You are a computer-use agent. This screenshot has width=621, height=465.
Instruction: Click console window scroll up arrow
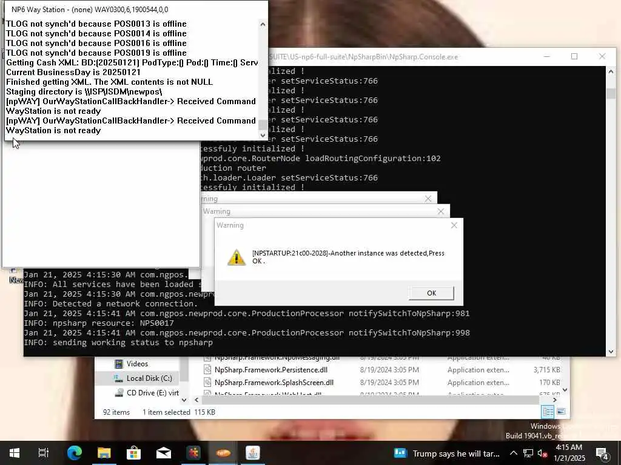[611, 71]
